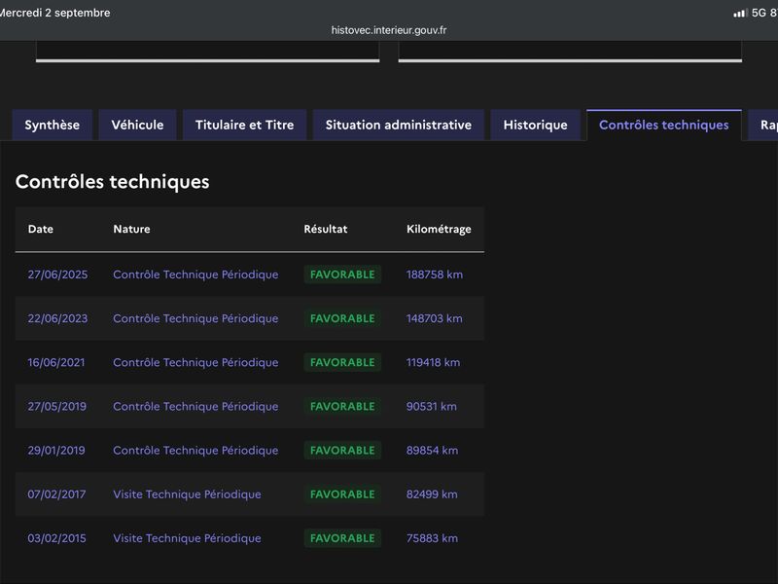
Task: Open the Historique tab
Action: click(536, 125)
